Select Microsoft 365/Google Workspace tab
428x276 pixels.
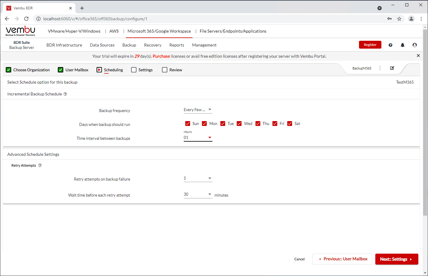(x=159, y=31)
